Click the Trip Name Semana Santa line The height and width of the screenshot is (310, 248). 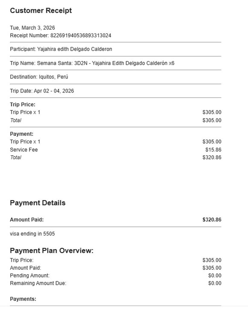(x=92, y=63)
